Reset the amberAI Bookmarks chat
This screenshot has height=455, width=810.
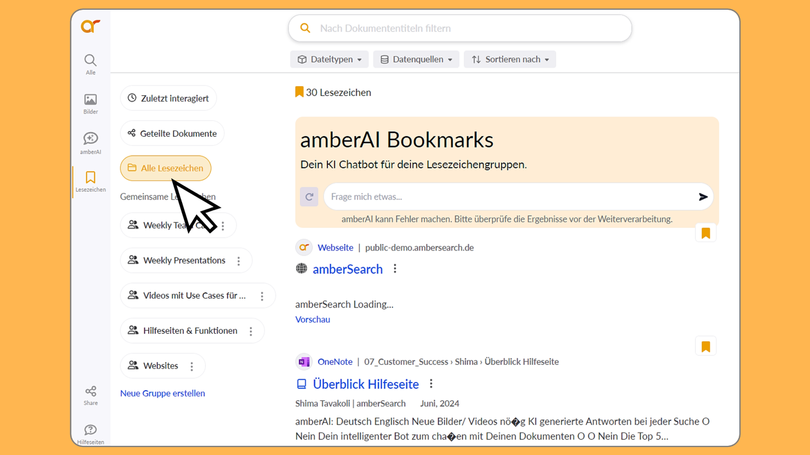[309, 197]
